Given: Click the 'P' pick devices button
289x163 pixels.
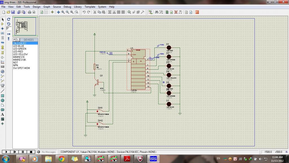Looking at the screenshot, I should point(14,40).
